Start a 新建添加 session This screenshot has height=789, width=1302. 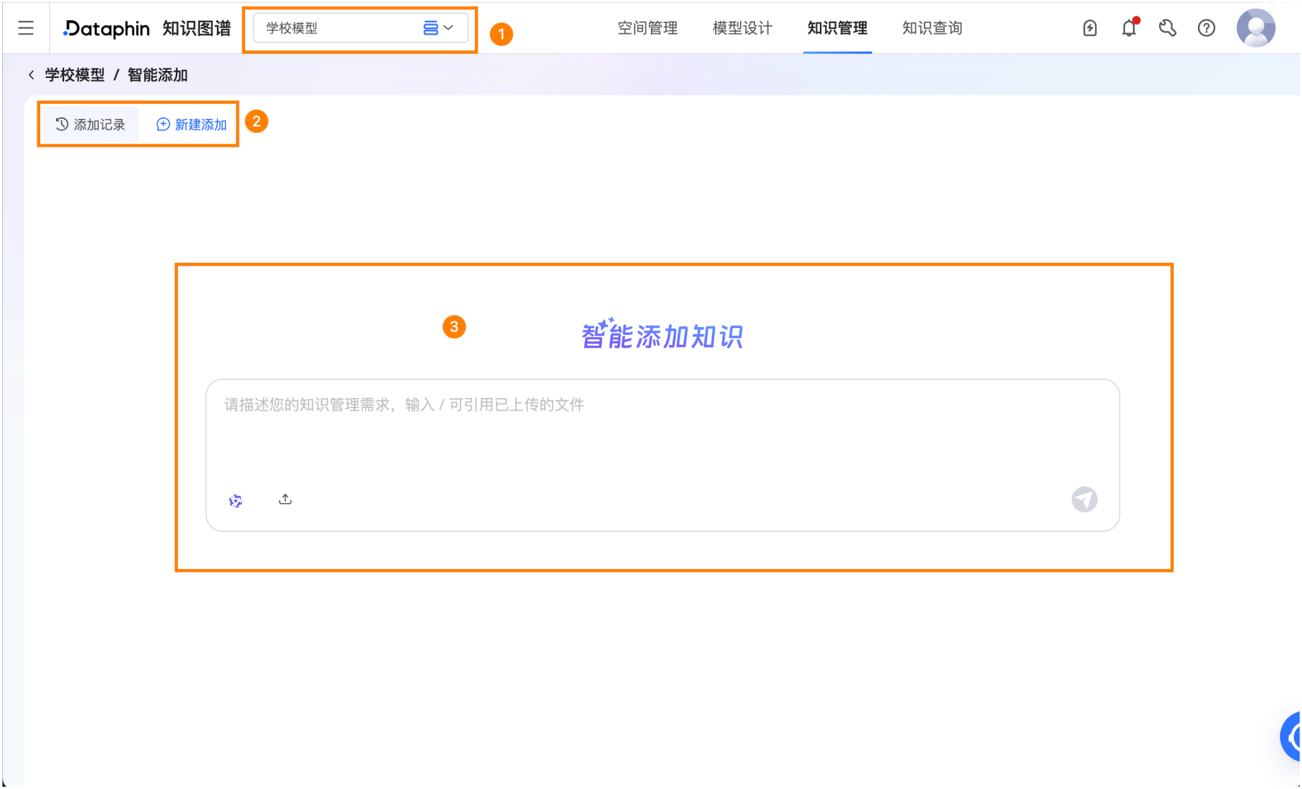click(192, 124)
